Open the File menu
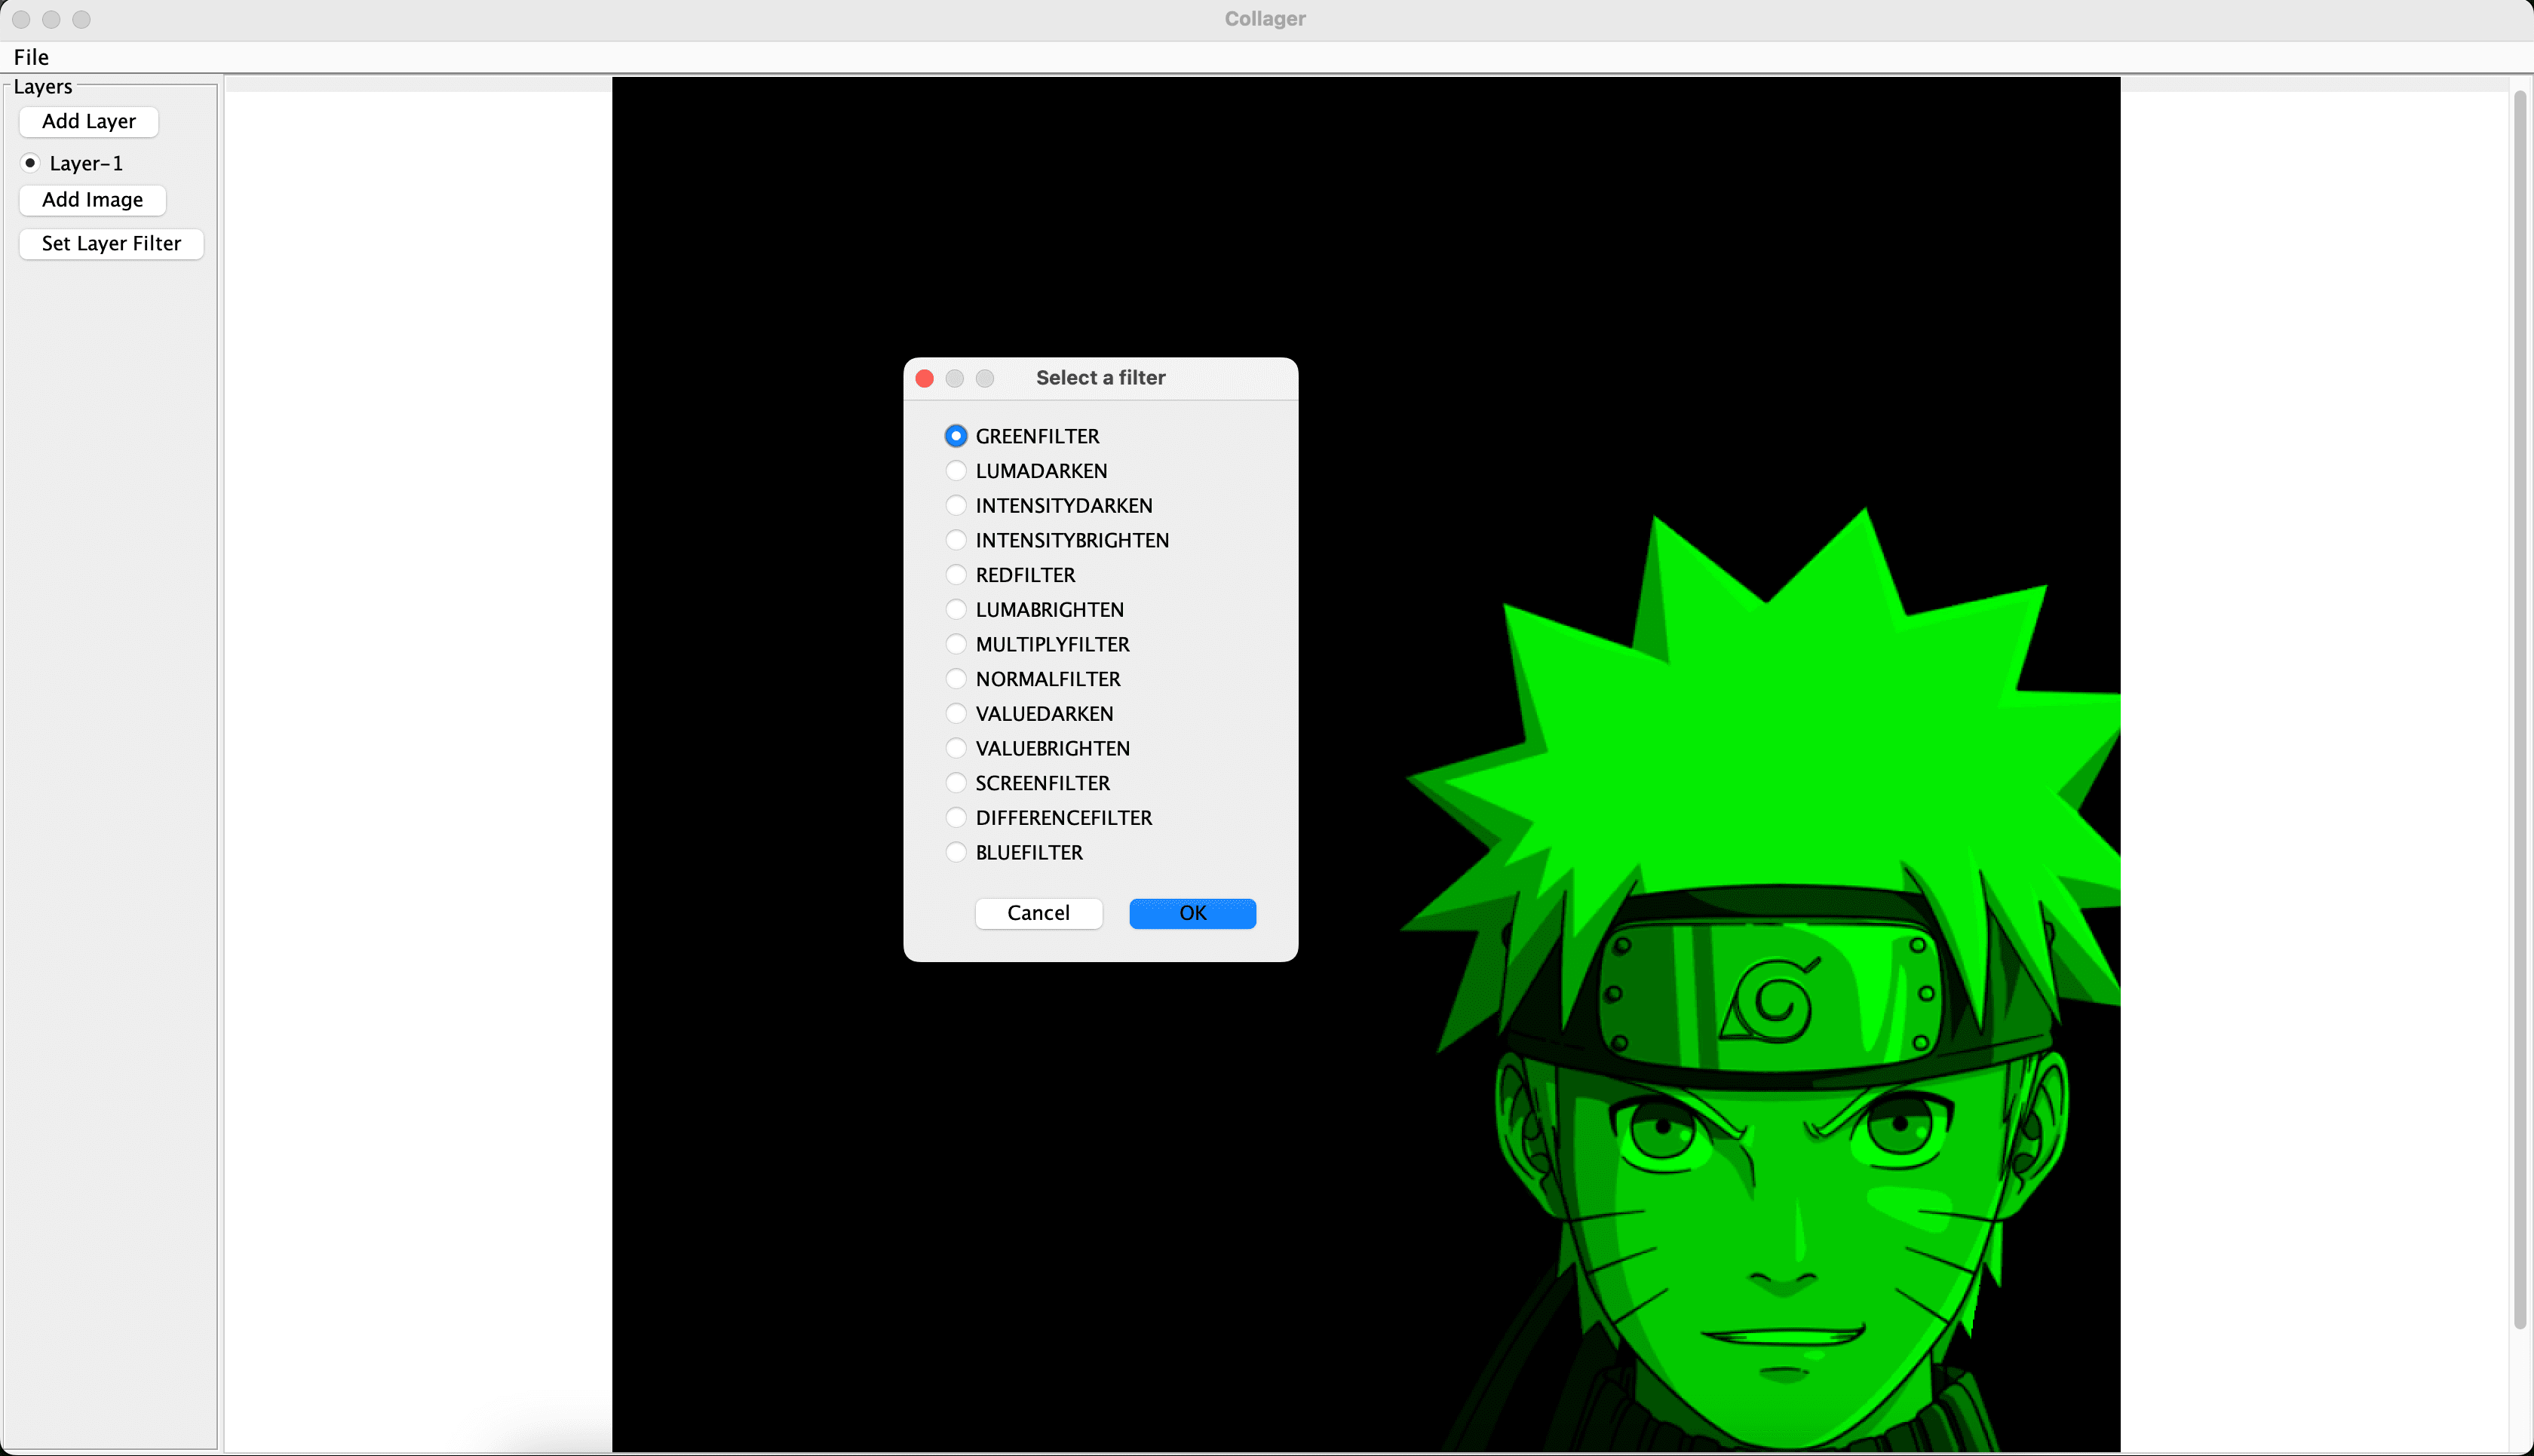 point(31,57)
